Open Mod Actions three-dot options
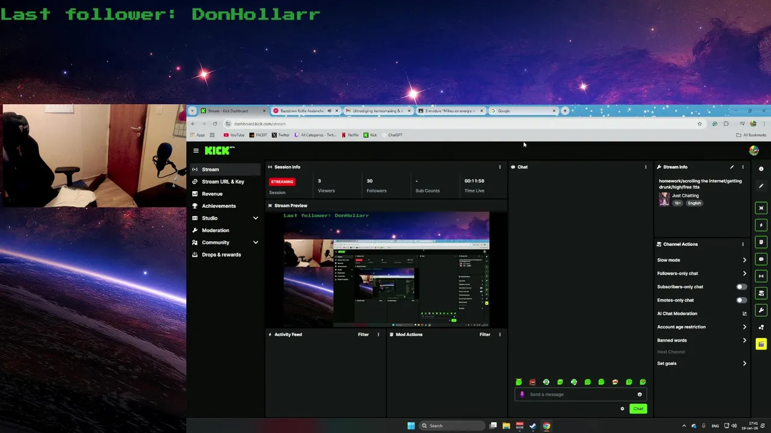771x433 pixels. pos(499,334)
